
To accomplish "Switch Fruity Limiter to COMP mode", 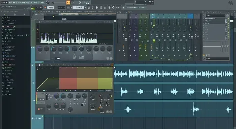I will 58,59.
